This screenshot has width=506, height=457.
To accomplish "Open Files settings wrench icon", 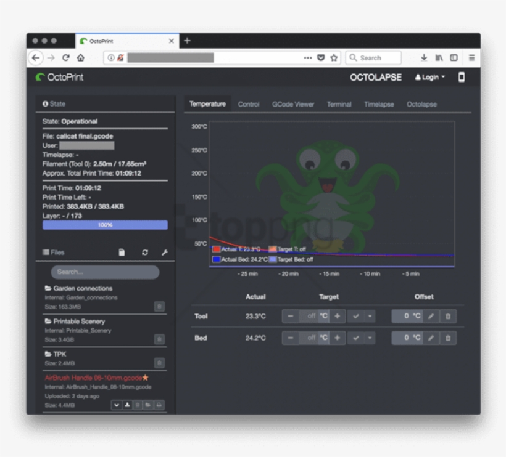I will (x=165, y=252).
